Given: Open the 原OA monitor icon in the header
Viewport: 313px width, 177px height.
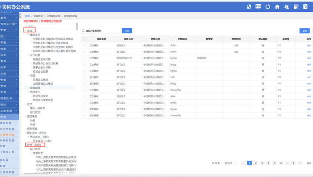Looking at the screenshot, I should point(258,7).
